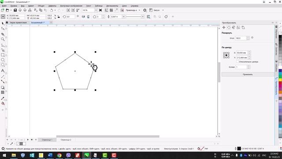Screen dimensions: 282x159
Task: Click the copies count input field
Action: [x=241, y=67]
